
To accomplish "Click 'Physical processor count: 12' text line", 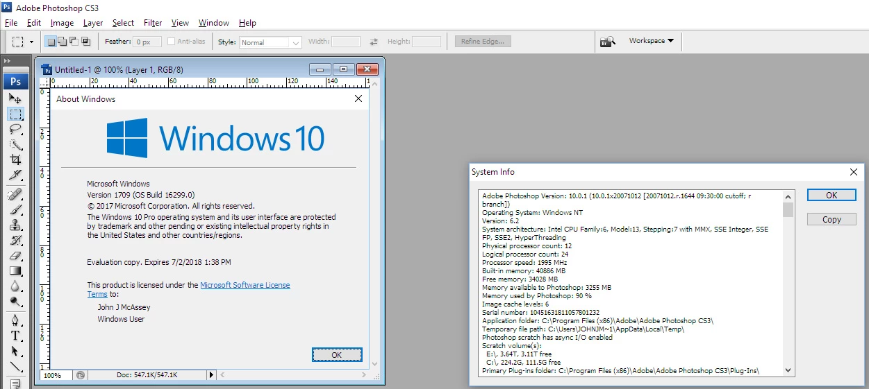I will (527, 246).
